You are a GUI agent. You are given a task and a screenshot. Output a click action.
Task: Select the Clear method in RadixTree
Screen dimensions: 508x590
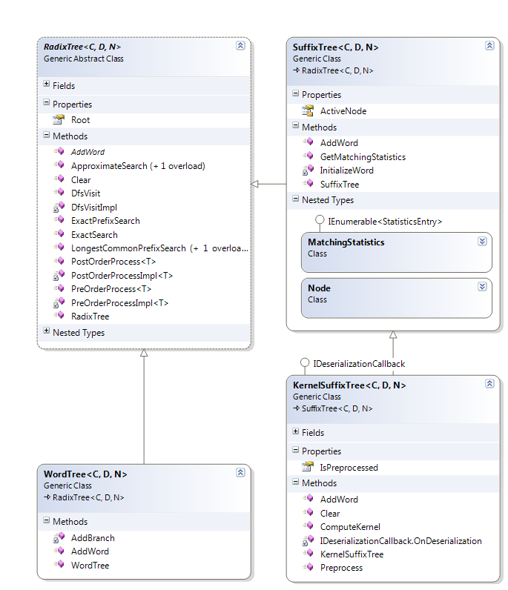tap(81, 180)
